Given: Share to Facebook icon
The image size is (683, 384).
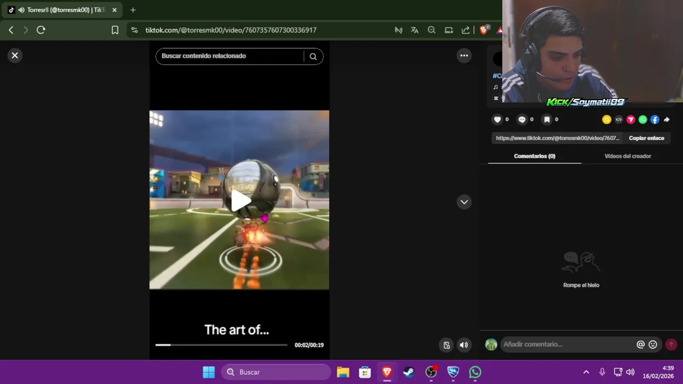Looking at the screenshot, I should pos(655,119).
